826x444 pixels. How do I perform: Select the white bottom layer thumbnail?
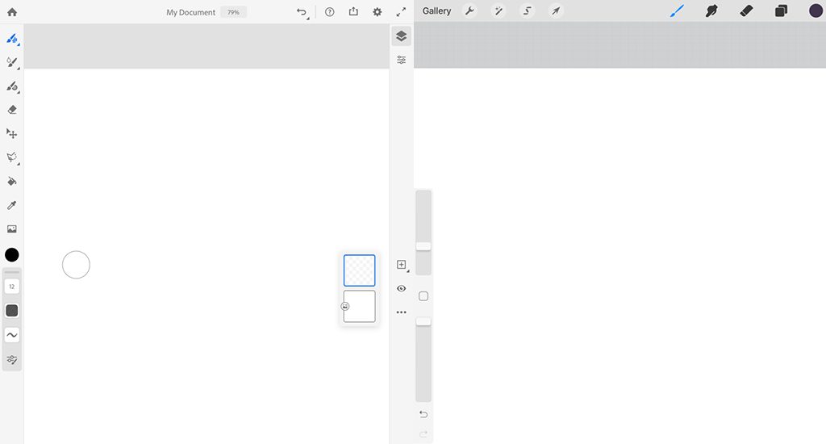(359, 307)
